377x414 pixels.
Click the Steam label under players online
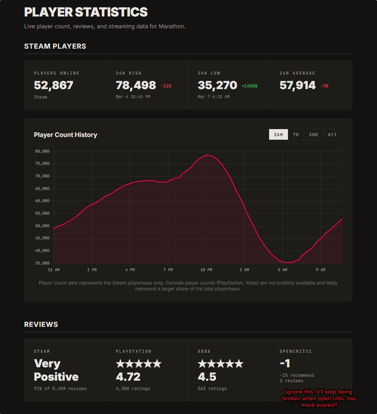pyautogui.click(x=40, y=97)
